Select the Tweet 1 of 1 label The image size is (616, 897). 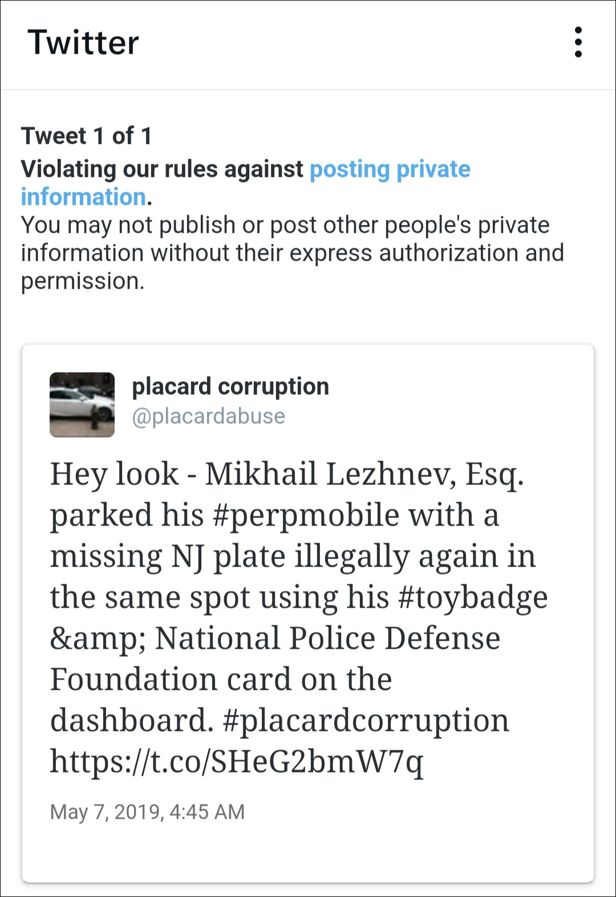point(86,136)
